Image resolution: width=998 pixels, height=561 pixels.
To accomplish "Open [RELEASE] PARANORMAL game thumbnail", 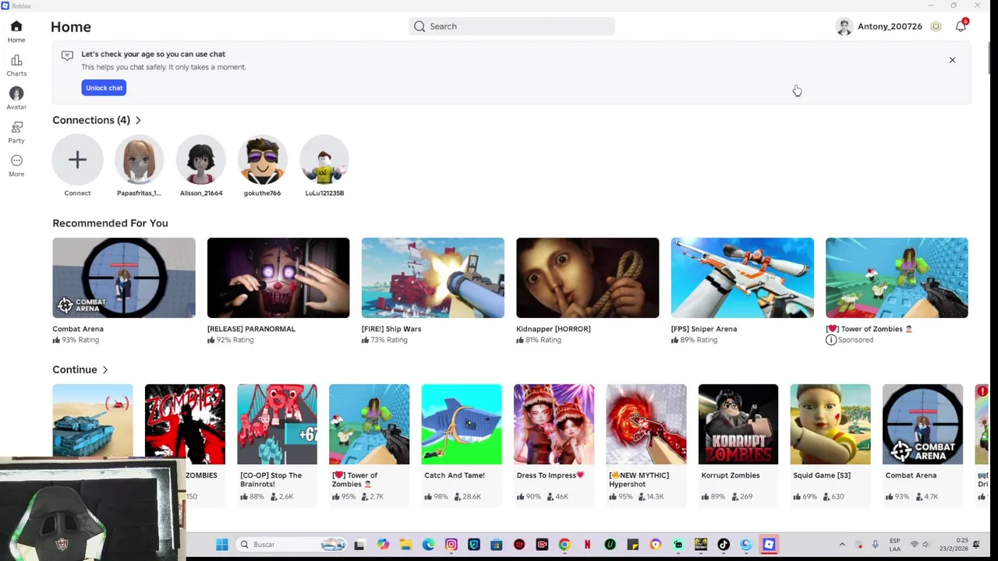I will 278,277.
